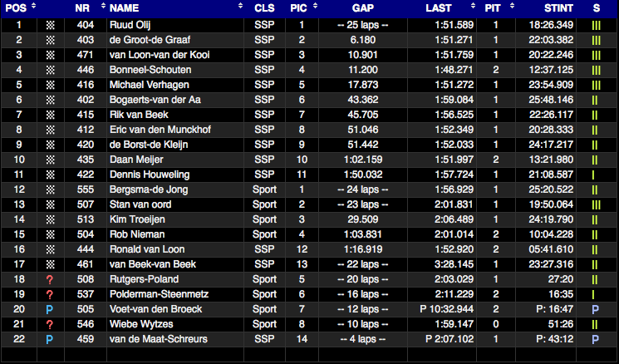Image resolution: width=619 pixels, height=364 pixels.
Task: Open driver entry Bonneel-Schouten
Action: [145, 70]
